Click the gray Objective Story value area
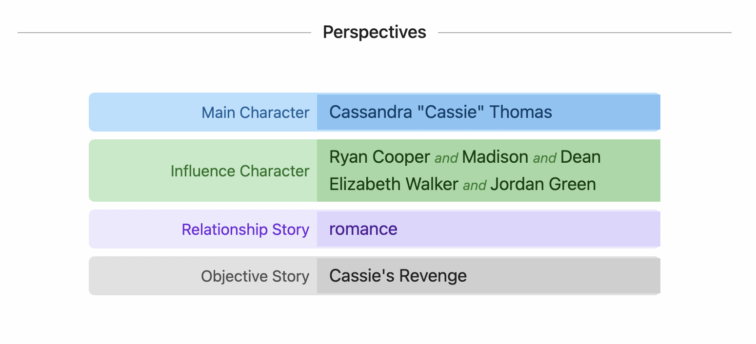Image resolution: width=756 pixels, height=344 pixels. (x=488, y=276)
